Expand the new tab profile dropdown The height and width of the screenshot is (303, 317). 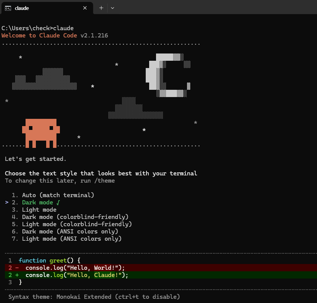113,8
